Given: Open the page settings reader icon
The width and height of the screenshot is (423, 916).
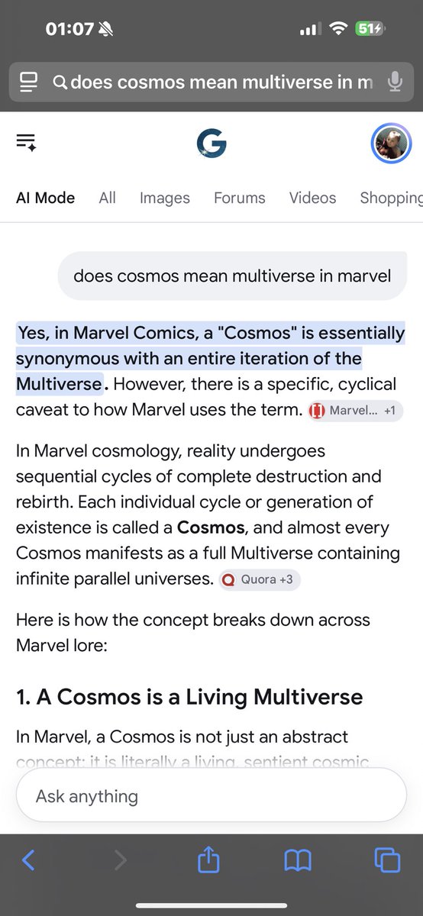Looking at the screenshot, I should click(x=29, y=82).
